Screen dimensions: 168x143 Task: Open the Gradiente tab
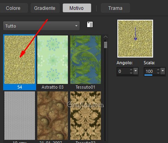click(x=45, y=8)
